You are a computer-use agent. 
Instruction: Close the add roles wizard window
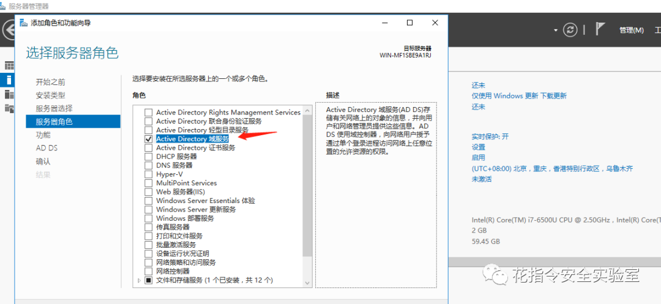(x=435, y=23)
